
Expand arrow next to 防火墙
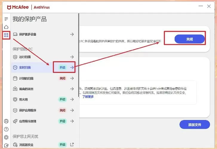[72, 99]
